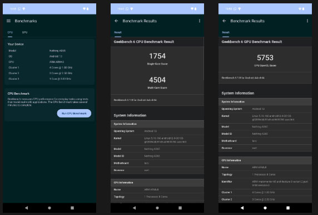Click Governor row on GPU result screen

265,148
